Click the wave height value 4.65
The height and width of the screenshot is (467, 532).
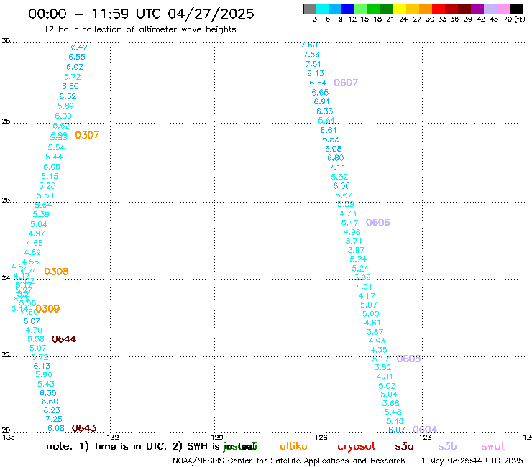[x=35, y=243]
